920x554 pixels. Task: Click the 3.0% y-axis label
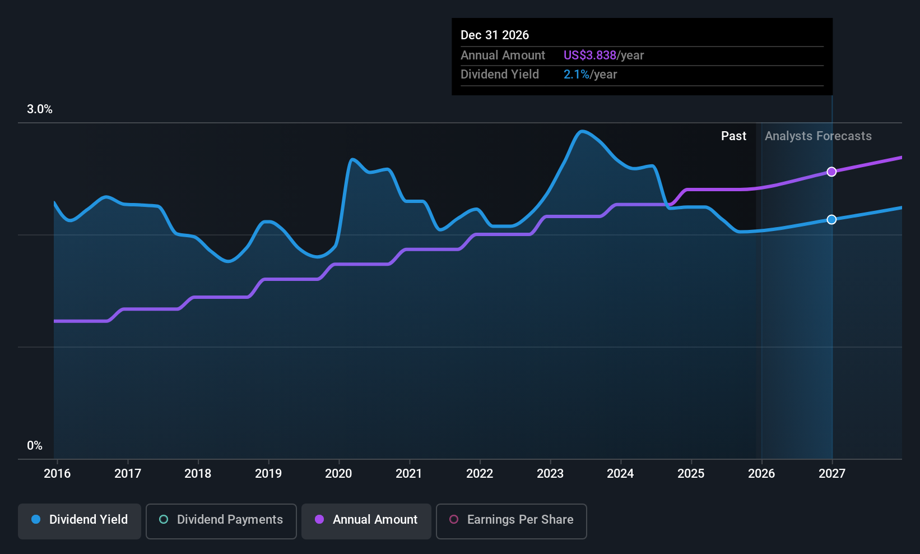point(40,109)
